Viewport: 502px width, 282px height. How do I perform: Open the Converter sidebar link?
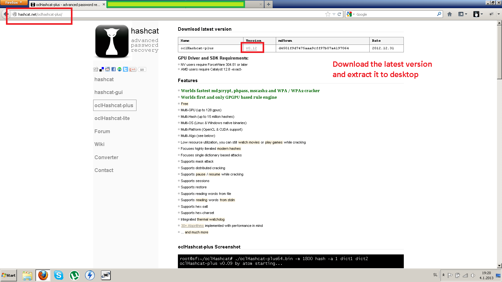pyautogui.click(x=106, y=158)
